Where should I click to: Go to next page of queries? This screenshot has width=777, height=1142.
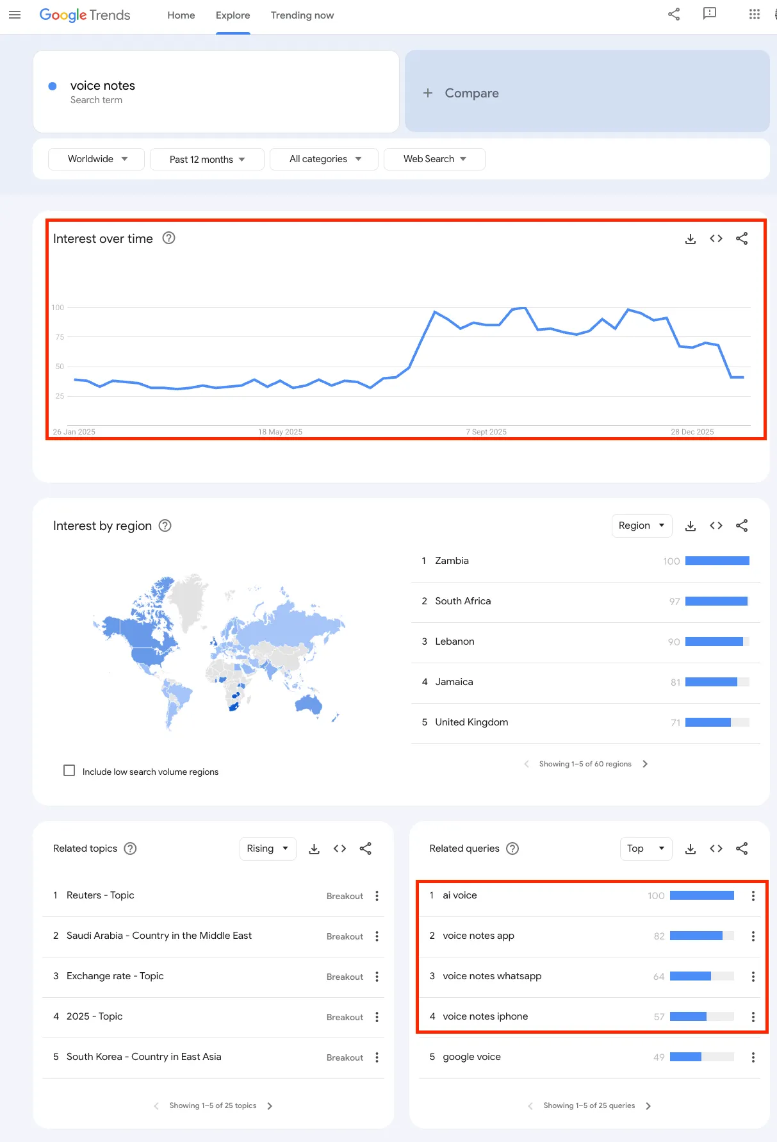coord(648,1105)
